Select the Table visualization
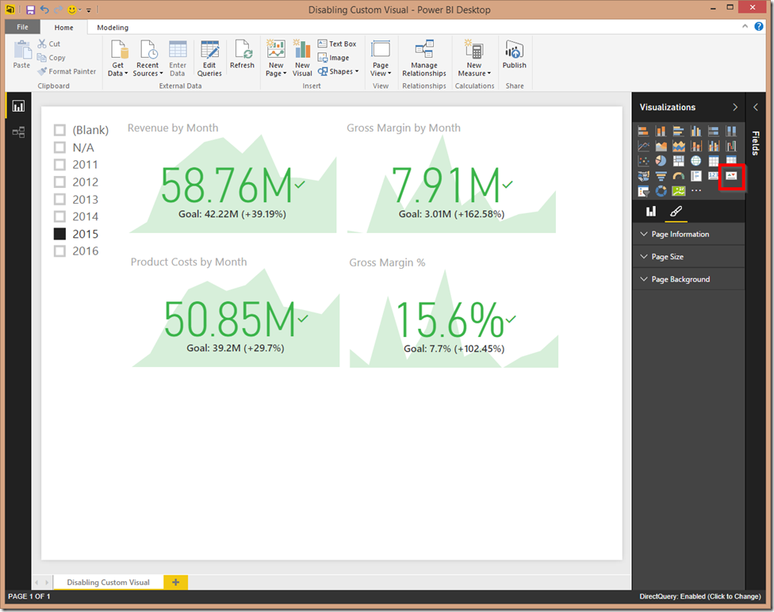This screenshot has height=612, width=774. point(713,161)
